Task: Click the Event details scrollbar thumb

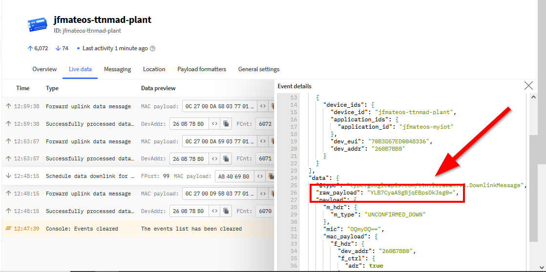Action: pyautogui.click(x=533, y=188)
